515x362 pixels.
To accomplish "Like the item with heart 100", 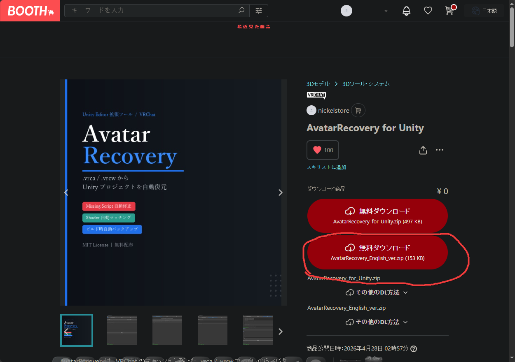I will 323,150.
